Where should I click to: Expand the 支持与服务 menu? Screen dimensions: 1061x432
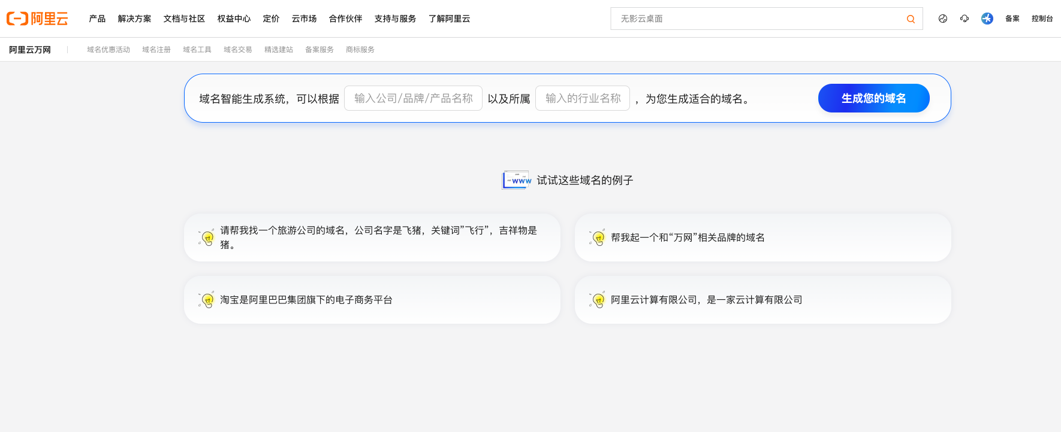pyautogui.click(x=395, y=19)
